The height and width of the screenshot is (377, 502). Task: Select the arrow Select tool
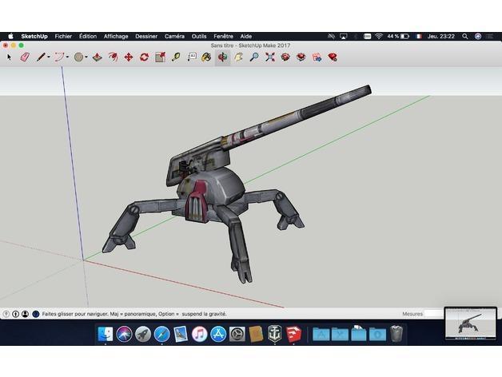(10, 58)
